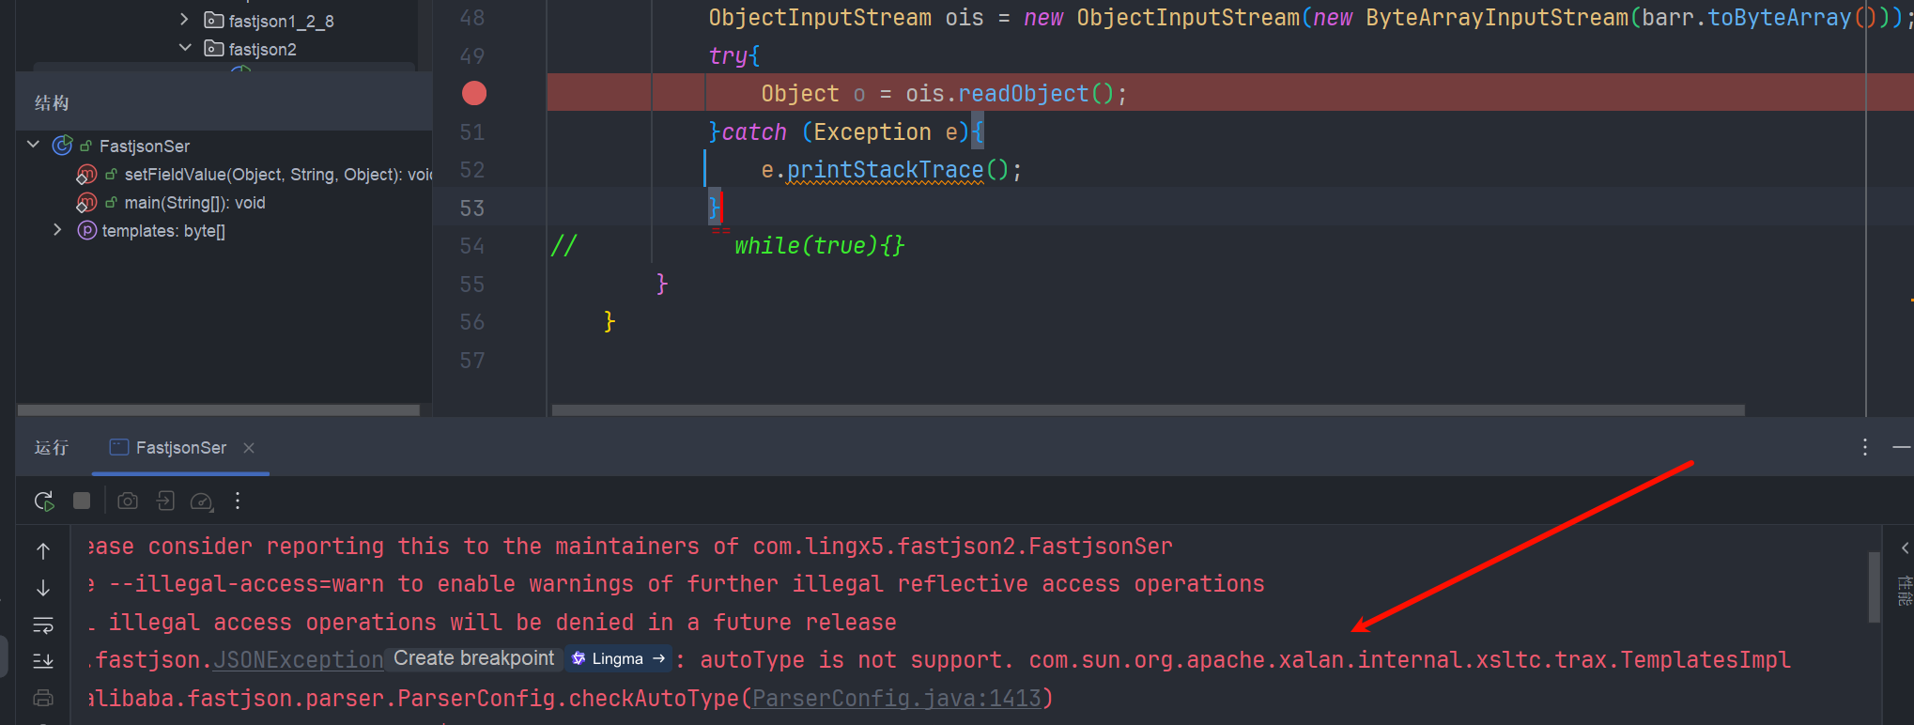
Task: Click the down arrow in console gutter
Action: click(x=43, y=588)
